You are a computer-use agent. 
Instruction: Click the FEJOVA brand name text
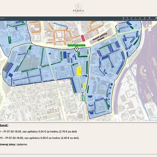[x=78, y=11]
